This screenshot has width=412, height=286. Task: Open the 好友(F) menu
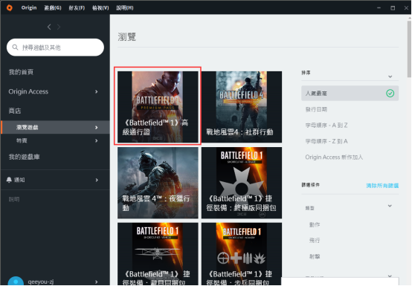(x=77, y=7)
